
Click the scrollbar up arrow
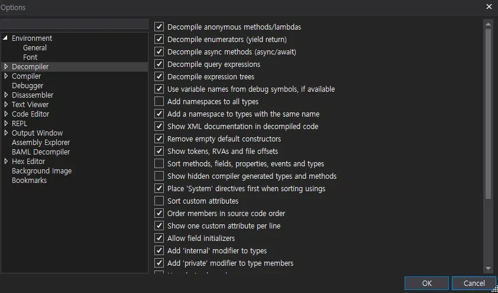coord(489,24)
